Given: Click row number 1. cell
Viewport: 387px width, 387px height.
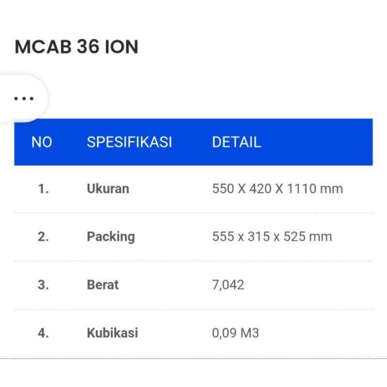Looking at the screenshot, I should (44, 189).
